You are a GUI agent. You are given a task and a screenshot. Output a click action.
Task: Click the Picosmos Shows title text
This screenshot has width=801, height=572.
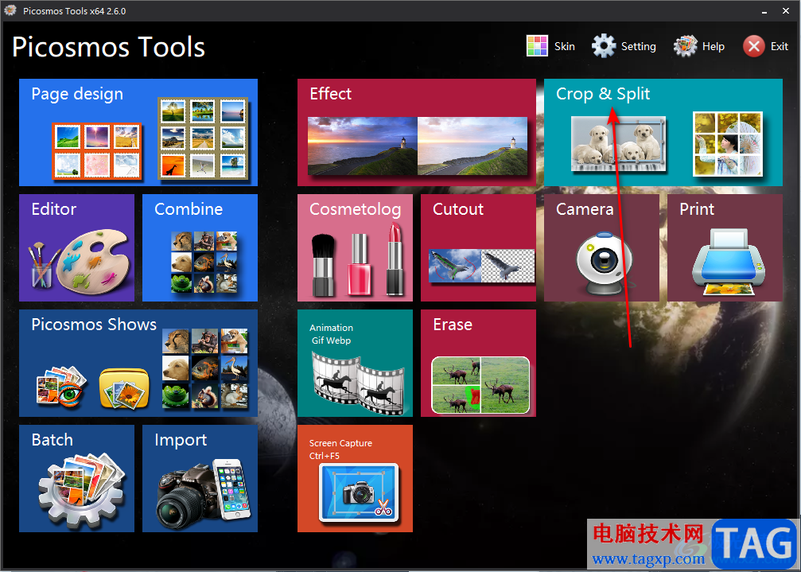(x=94, y=325)
